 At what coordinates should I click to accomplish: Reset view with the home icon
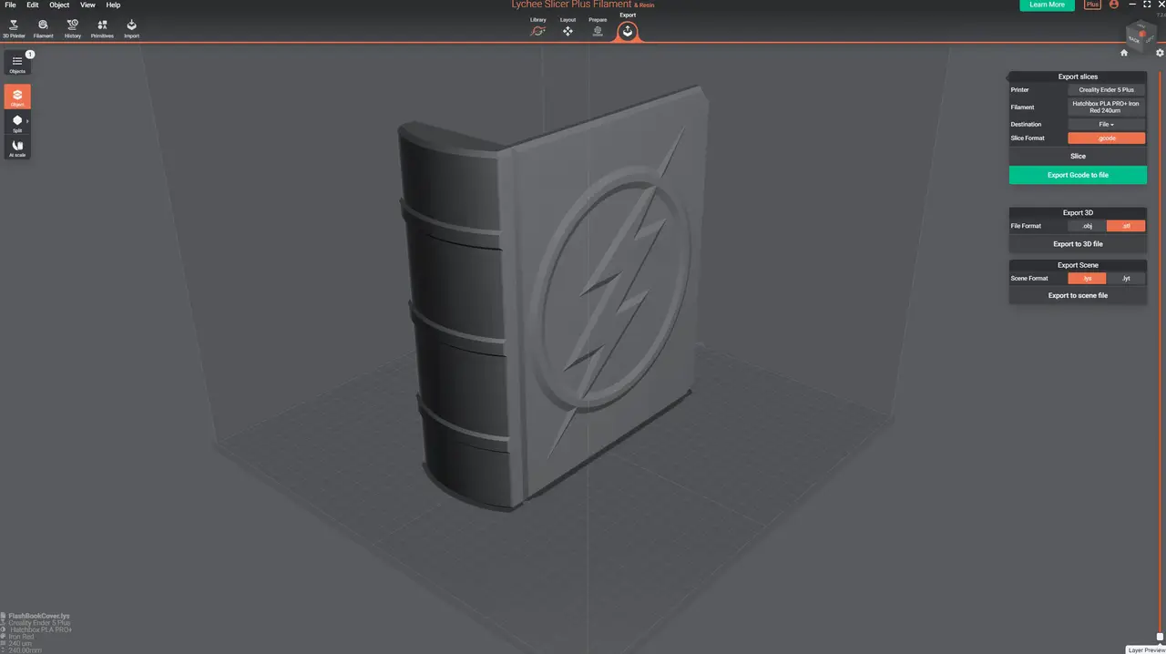[x=1124, y=53]
